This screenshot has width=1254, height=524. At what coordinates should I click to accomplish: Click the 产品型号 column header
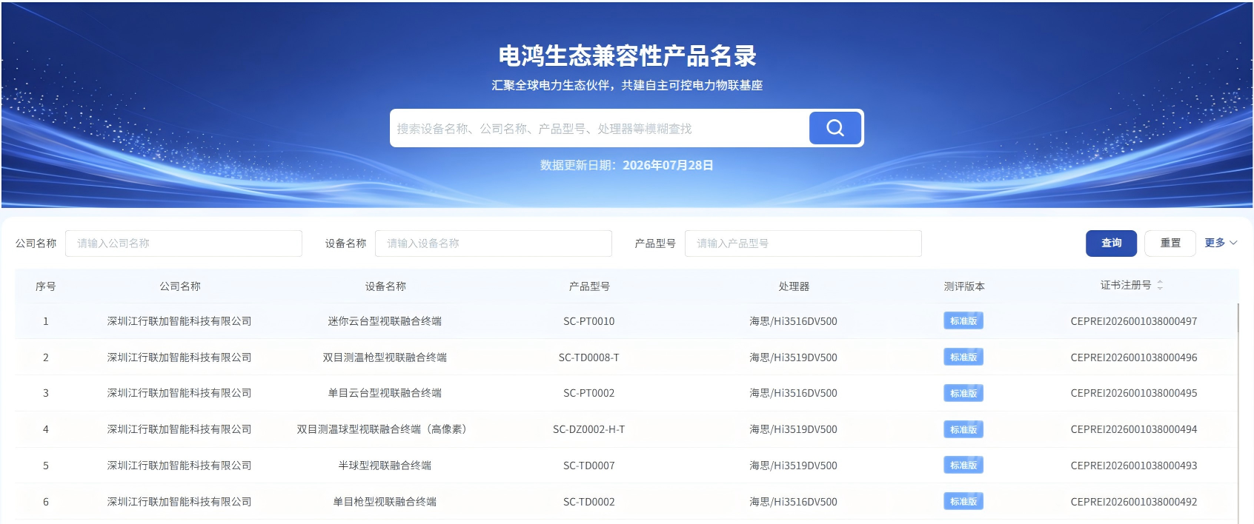589,286
